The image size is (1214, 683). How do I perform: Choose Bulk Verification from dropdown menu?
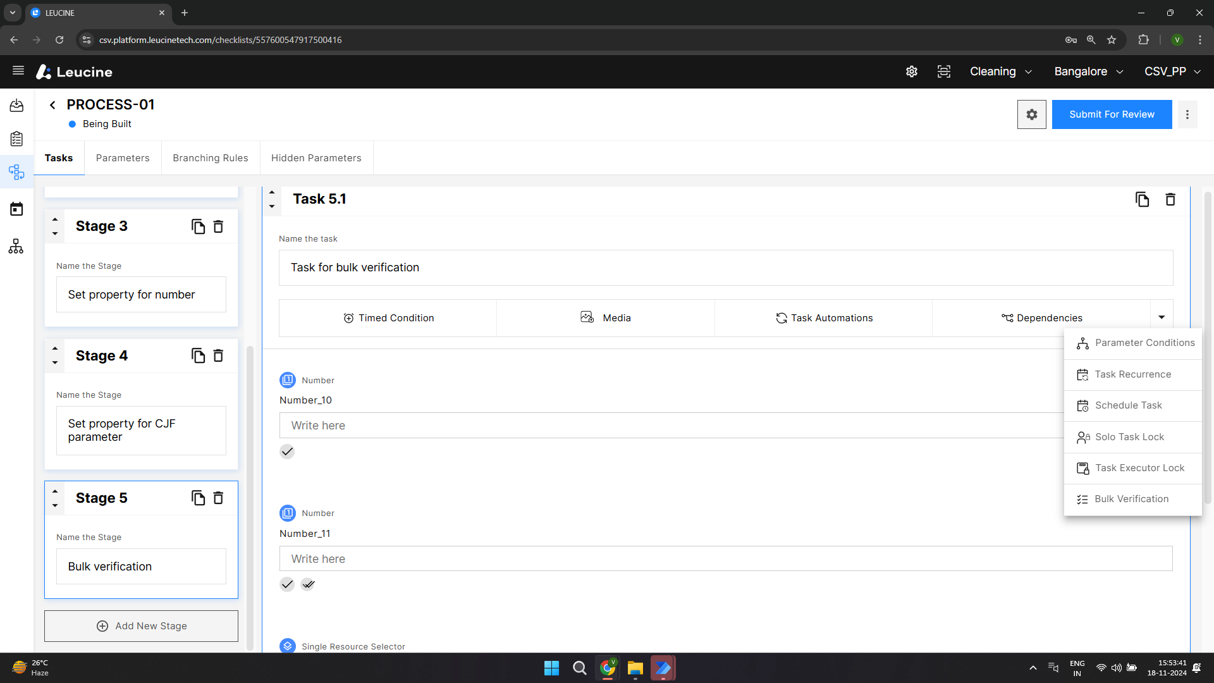coord(1133,499)
